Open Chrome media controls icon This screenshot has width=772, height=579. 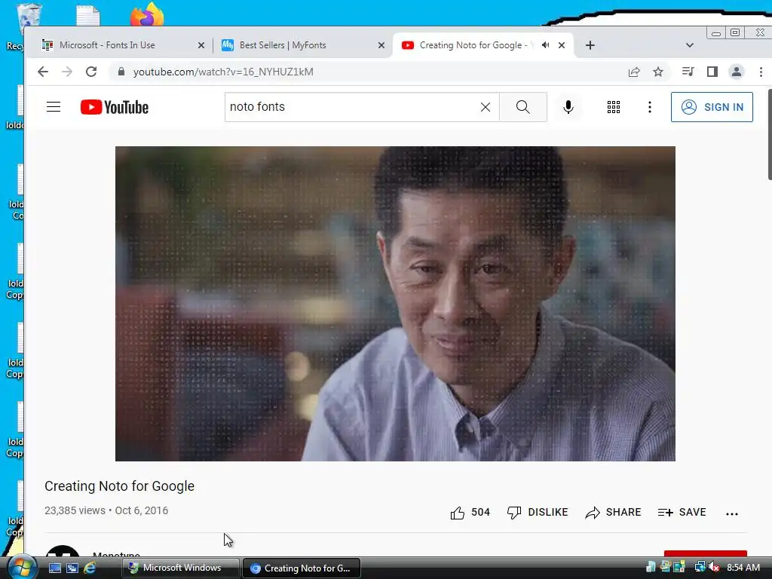pos(688,72)
